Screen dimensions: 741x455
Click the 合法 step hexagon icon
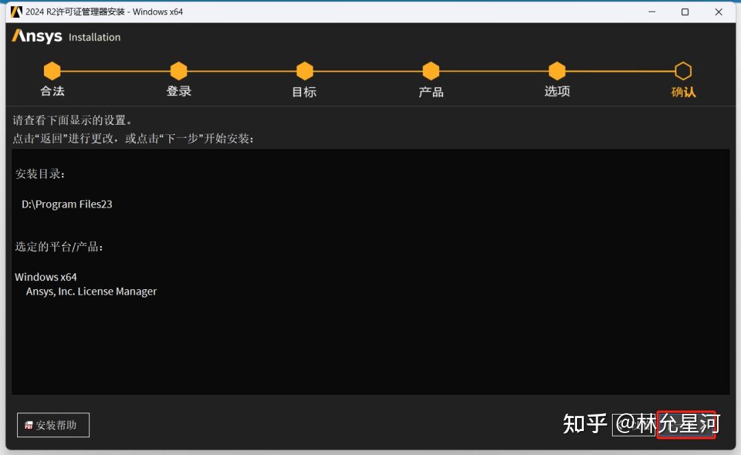point(52,71)
